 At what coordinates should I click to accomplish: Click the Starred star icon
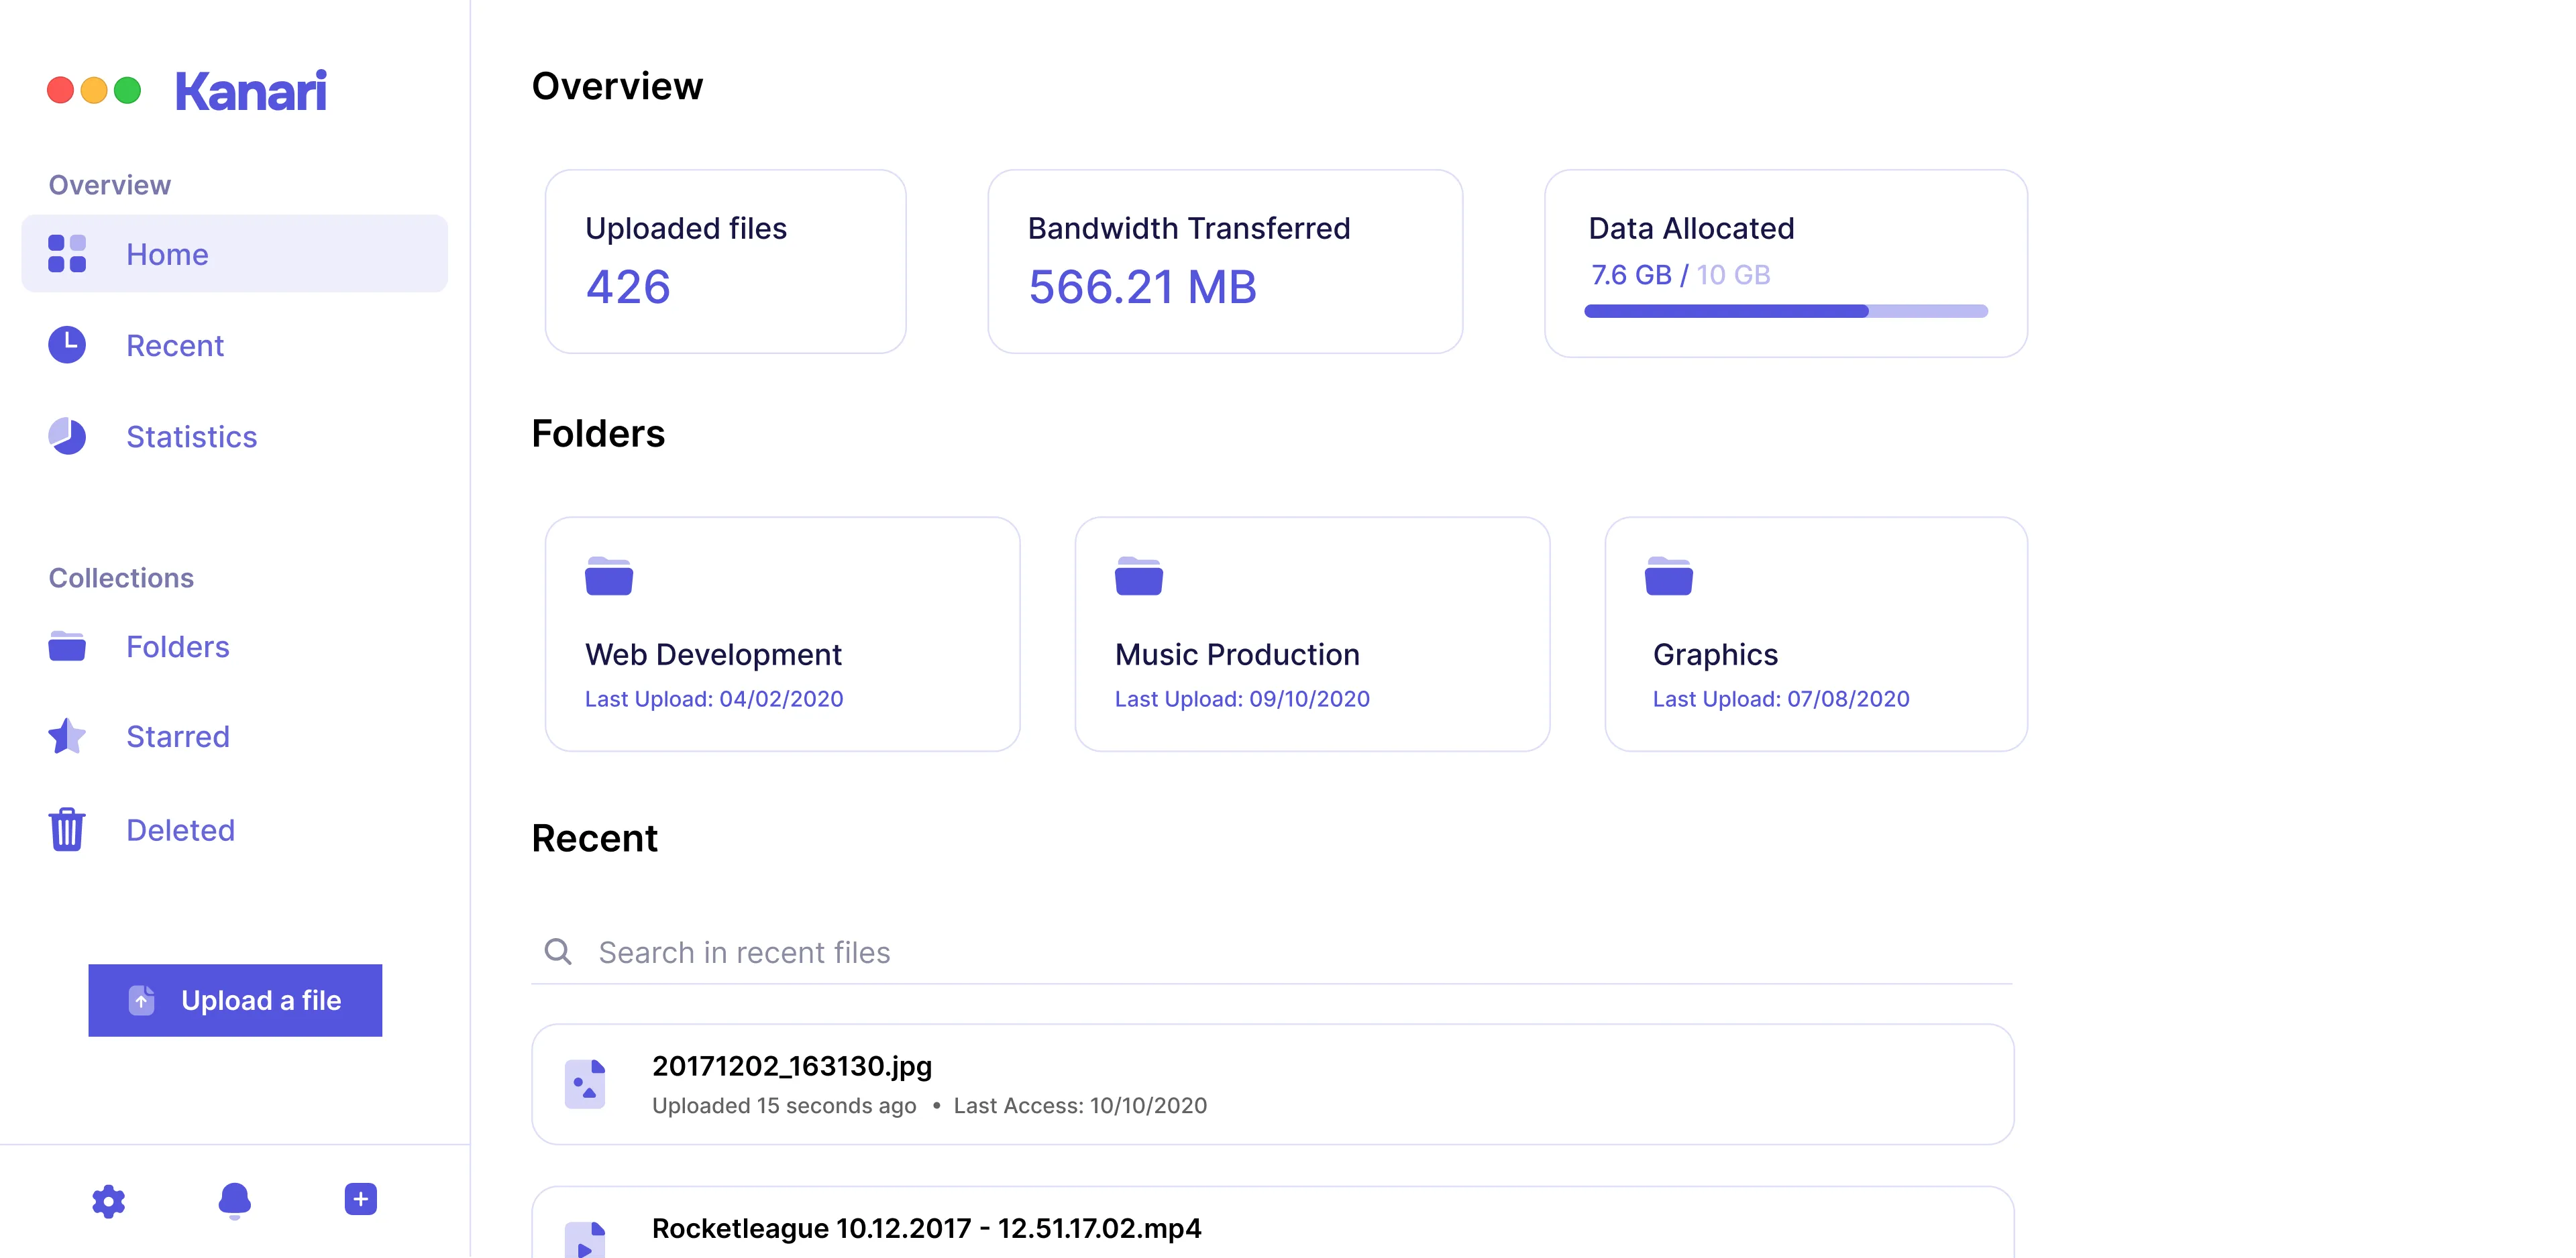(67, 736)
